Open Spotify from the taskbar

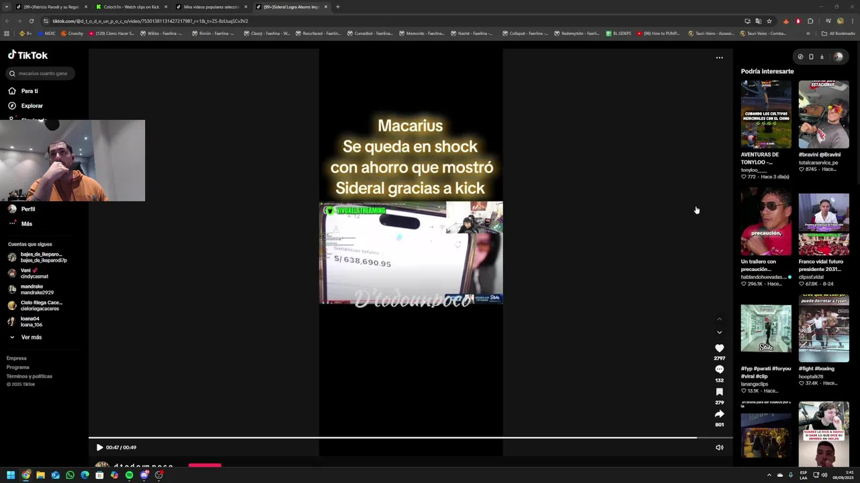(129, 475)
